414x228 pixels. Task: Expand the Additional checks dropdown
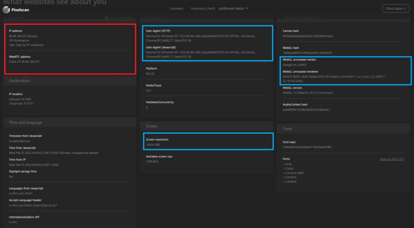tap(233, 9)
